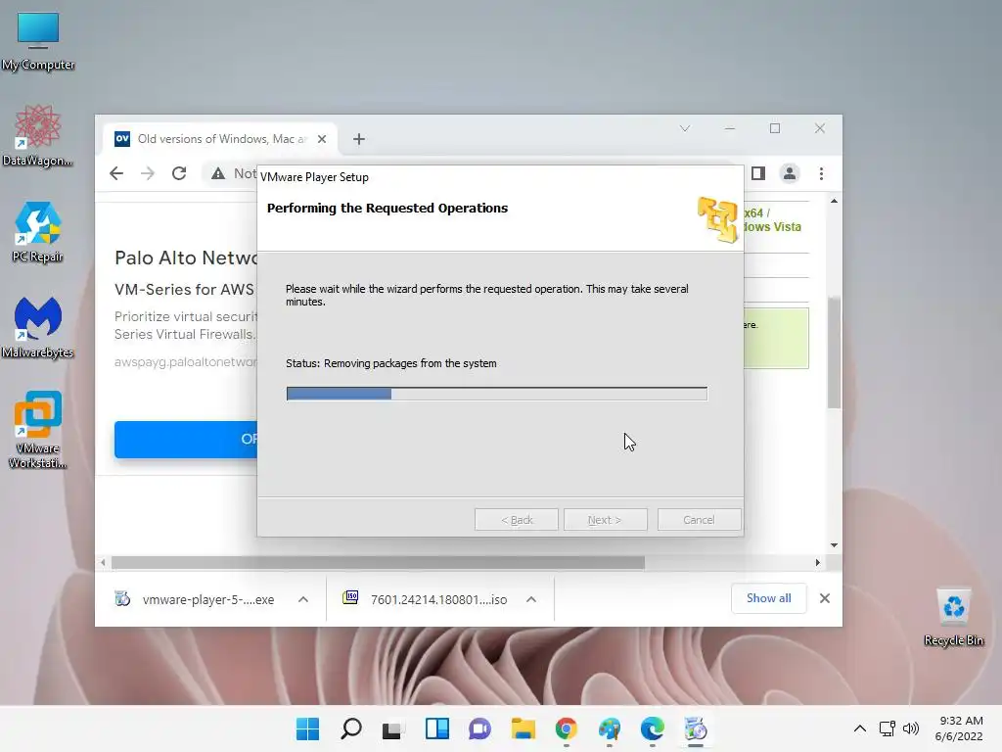Click the globe app icon on taskbar
Screen dimensions: 1002x752
click(x=609, y=728)
